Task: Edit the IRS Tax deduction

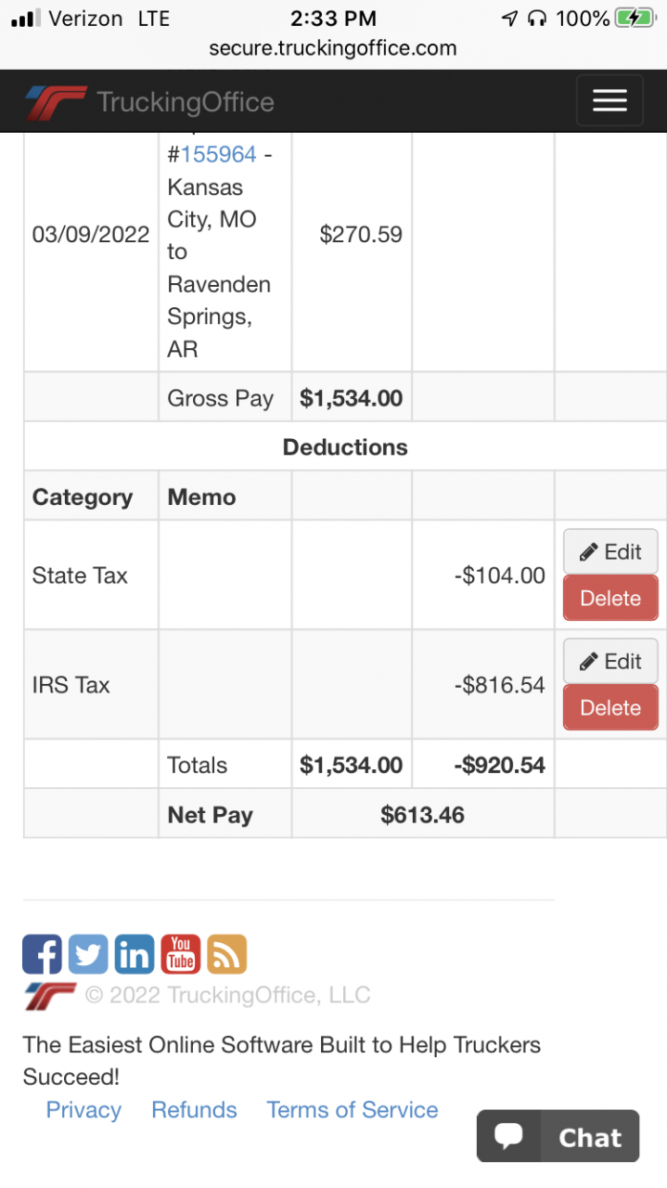Action: pos(610,661)
